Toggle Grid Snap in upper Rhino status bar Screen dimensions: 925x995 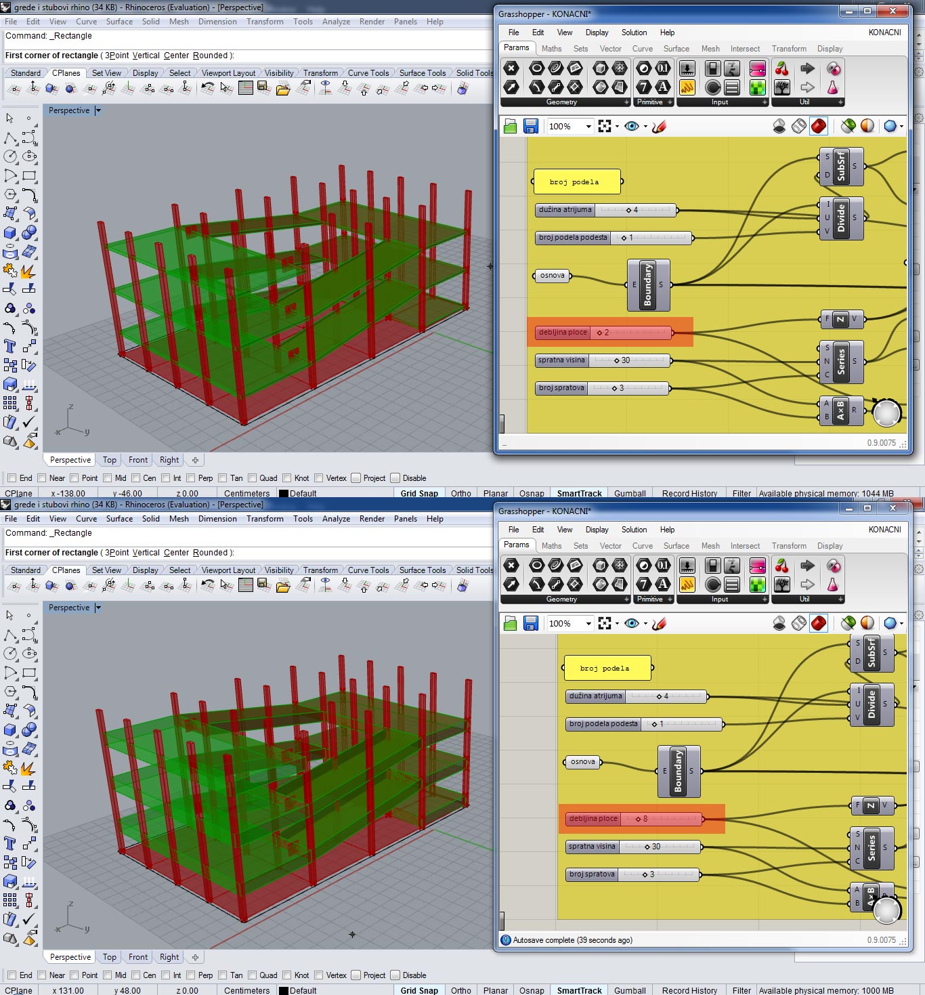click(x=419, y=493)
